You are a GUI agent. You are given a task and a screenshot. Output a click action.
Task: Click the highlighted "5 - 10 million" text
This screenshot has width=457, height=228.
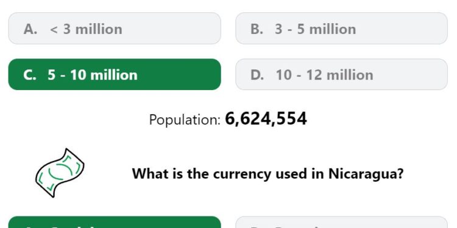[93, 75]
